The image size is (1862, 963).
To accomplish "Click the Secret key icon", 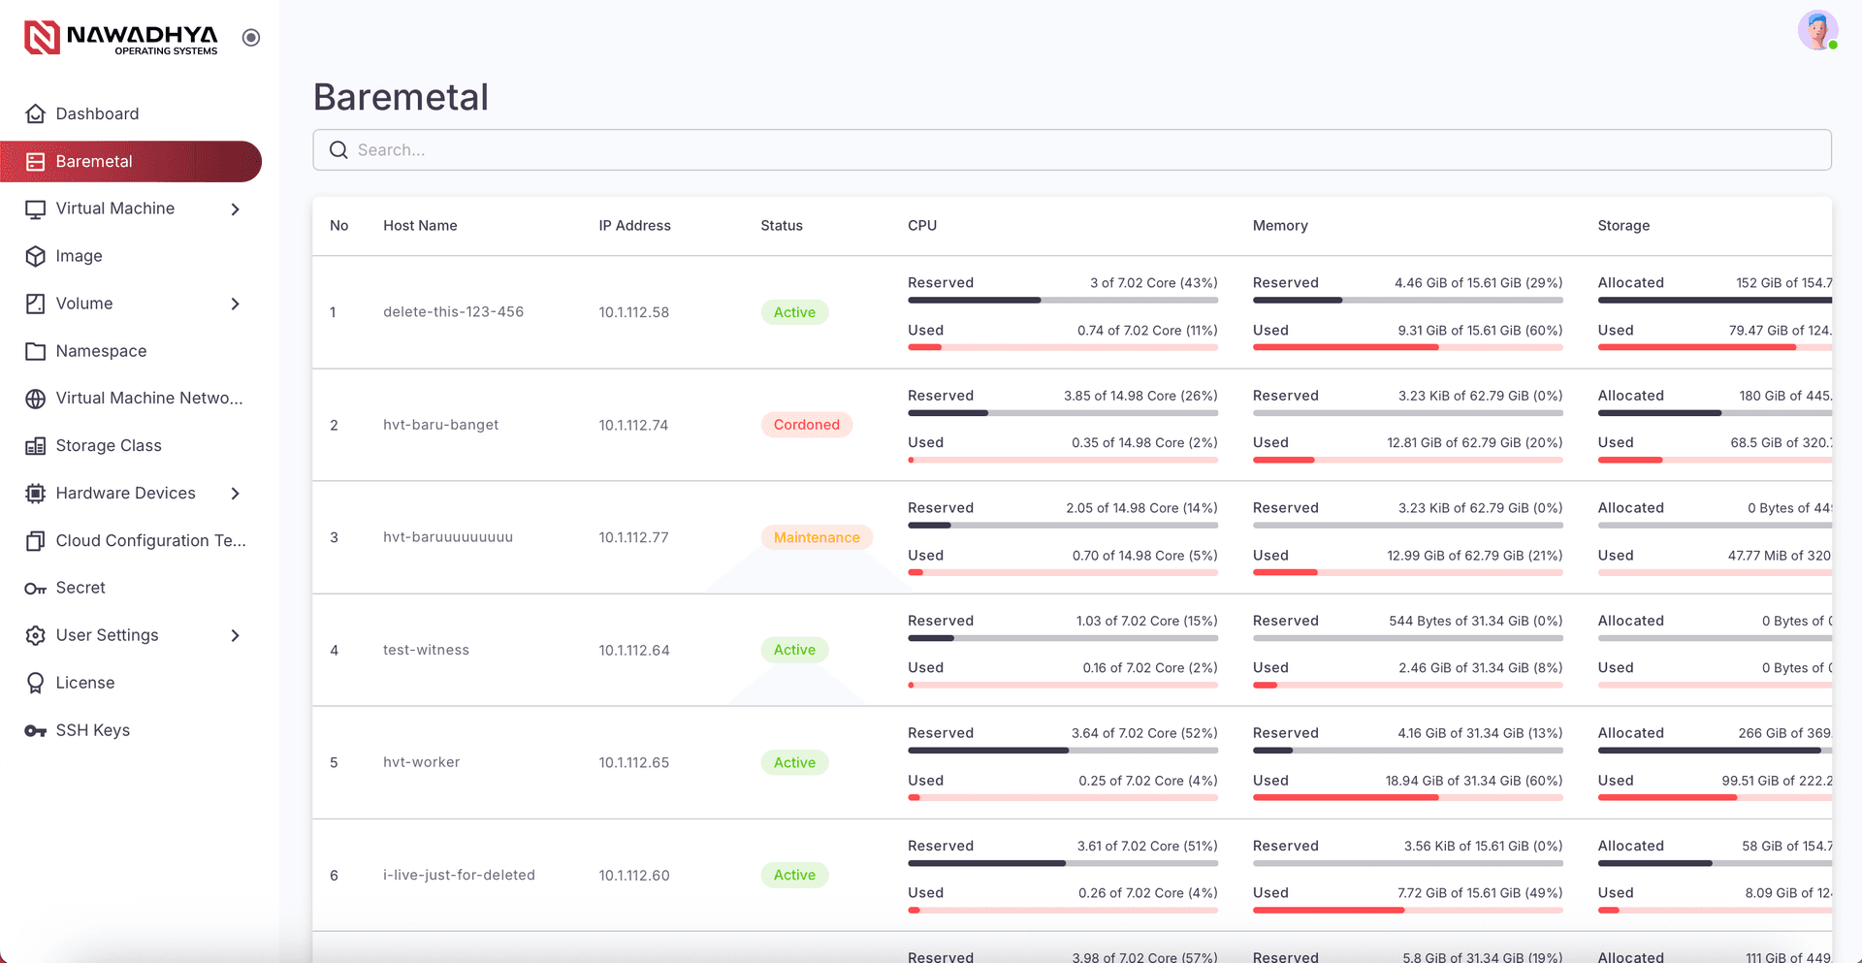I will pyautogui.click(x=36, y=589).
